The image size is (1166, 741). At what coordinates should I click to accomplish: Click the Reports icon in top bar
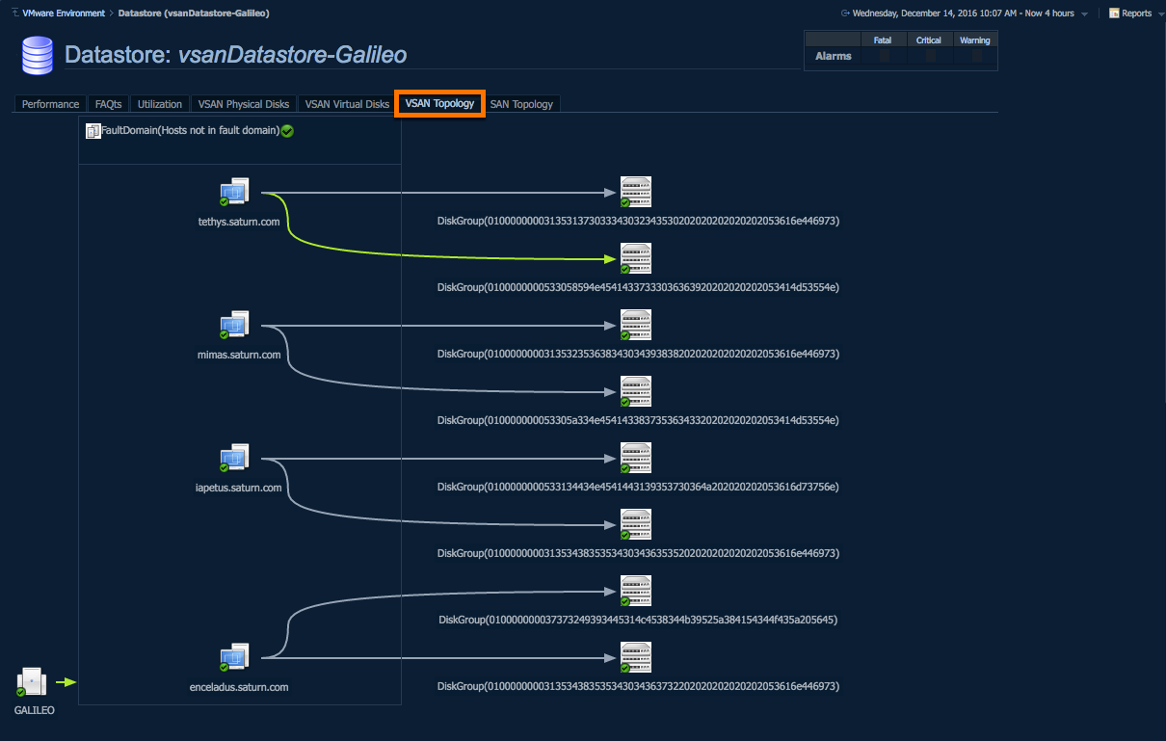(x=1114, y=13)
